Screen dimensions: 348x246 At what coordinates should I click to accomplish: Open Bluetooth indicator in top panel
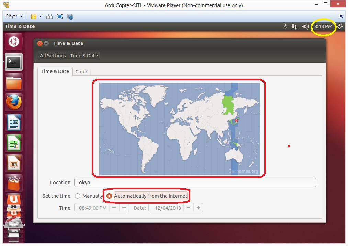[x=285, y=26]
